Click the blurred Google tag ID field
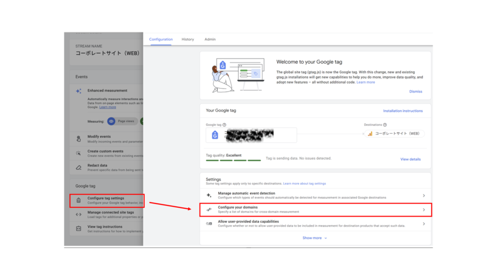 (251, 135)
